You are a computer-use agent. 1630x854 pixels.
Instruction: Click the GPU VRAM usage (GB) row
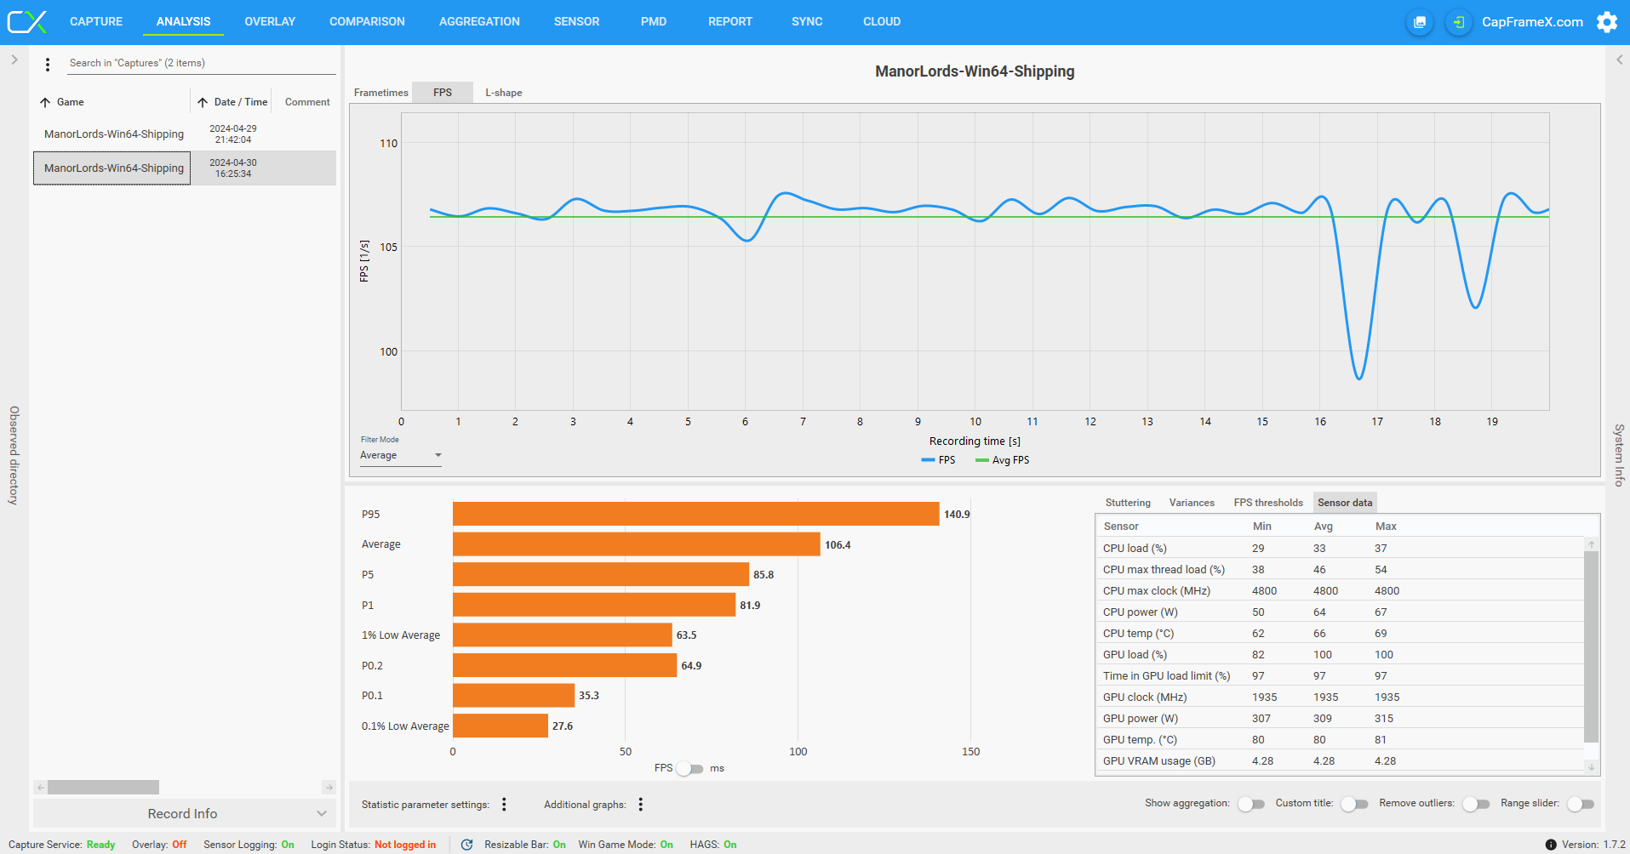[x=1340, y=761]
